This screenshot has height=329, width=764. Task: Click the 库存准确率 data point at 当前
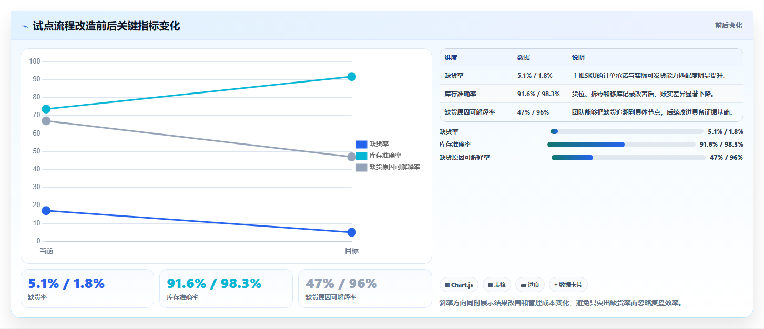pos(46,109)
